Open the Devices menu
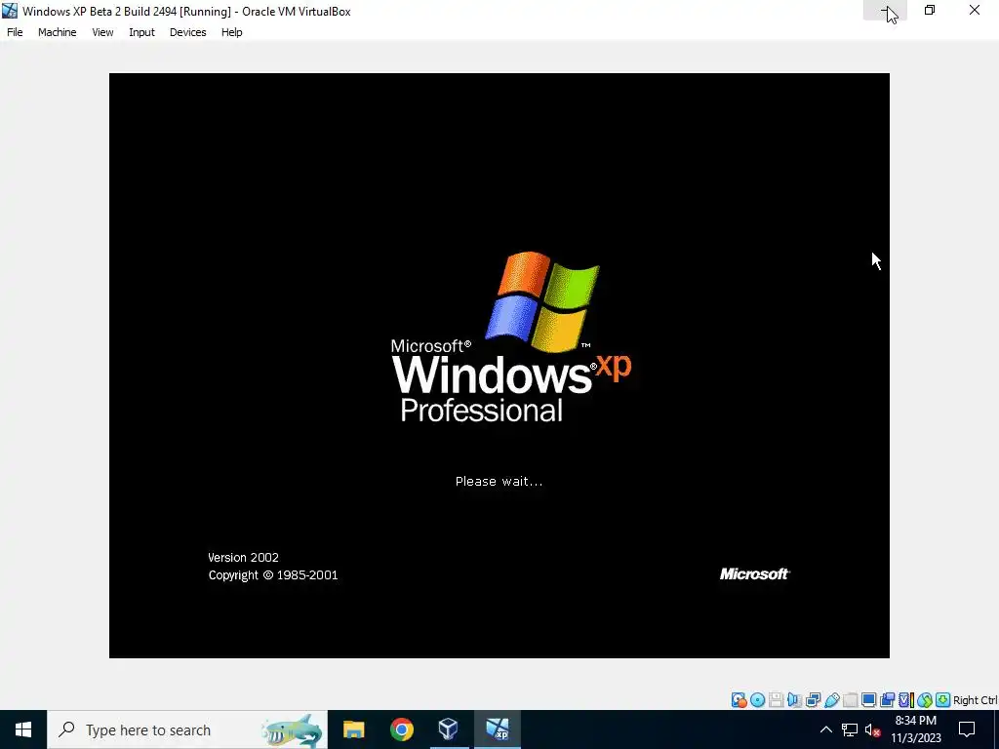The height and width of the screenshot is (749, 999). pyautogui.click(x=187, y=32)
